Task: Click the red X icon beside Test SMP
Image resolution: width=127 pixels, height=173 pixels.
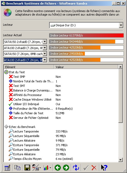Action: pos(11,76)
